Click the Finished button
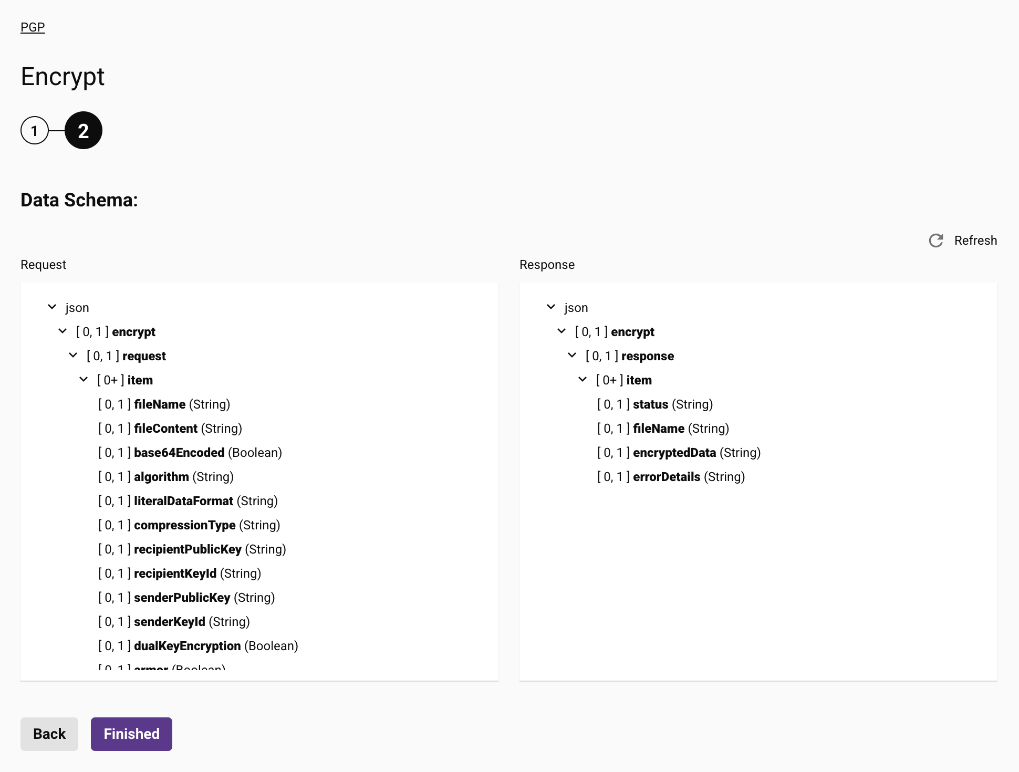The image size is (1019, 772). (131, 734)
